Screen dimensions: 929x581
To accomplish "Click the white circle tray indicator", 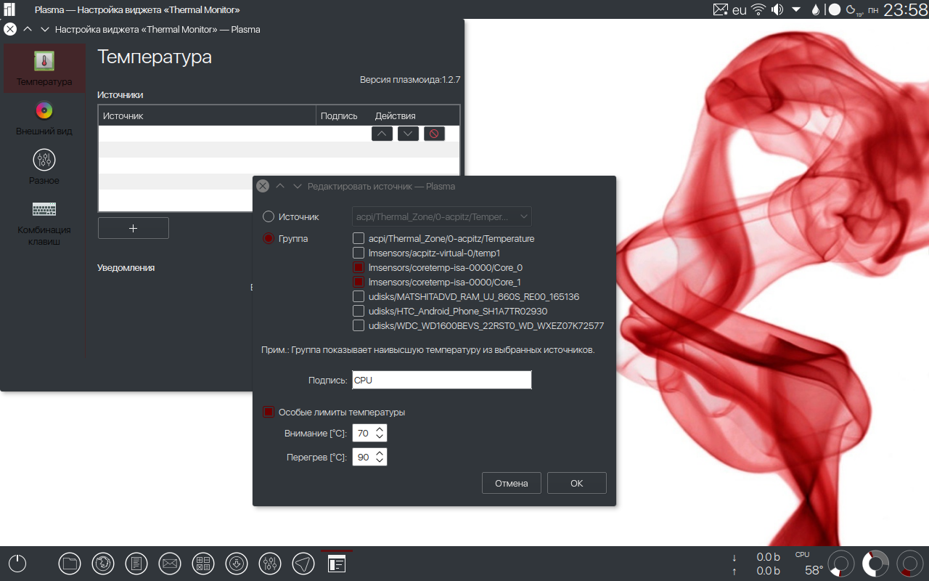I will (835, 9).
